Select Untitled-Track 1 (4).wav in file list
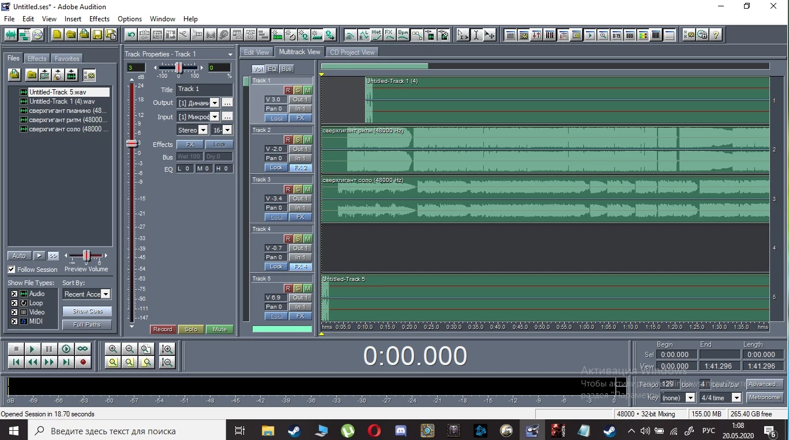The width and height of the screenshot is (789, 440). tap(62, 101)
